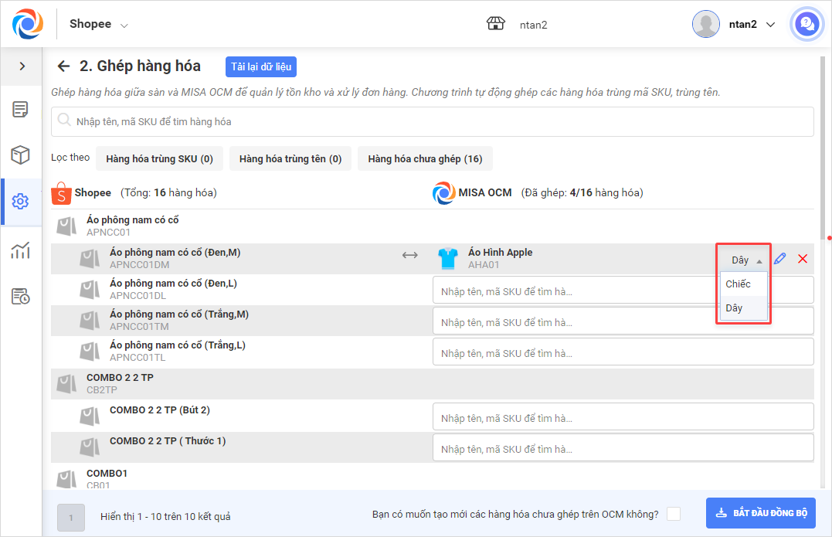Open the product box icon in sidebar
This screenshot has width=832, height=537.
(x=21, y=155)
